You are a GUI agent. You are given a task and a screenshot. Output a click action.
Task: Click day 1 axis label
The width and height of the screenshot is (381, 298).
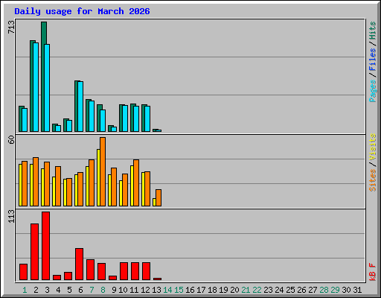(x=25, y=290)
